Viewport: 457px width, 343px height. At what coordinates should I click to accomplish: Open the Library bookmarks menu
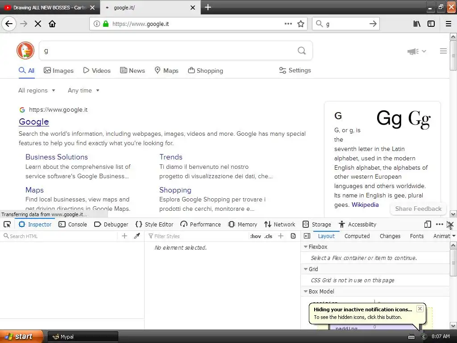point(417,24)
